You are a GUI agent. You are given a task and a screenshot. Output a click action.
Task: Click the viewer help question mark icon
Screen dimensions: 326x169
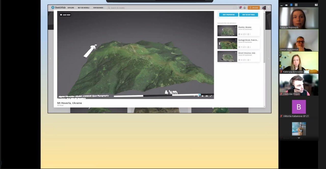click(x=194, y=96)
